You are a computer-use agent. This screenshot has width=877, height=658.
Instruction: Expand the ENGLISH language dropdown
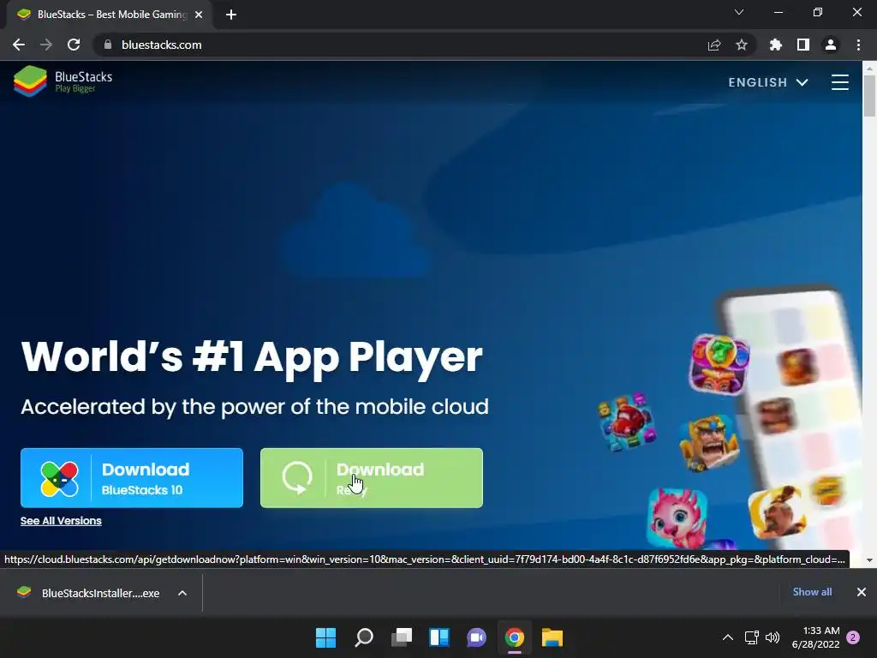click(768, 82)
